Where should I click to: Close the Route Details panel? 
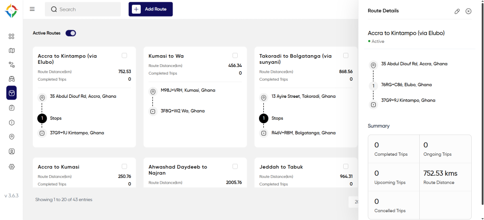point(468,11)
